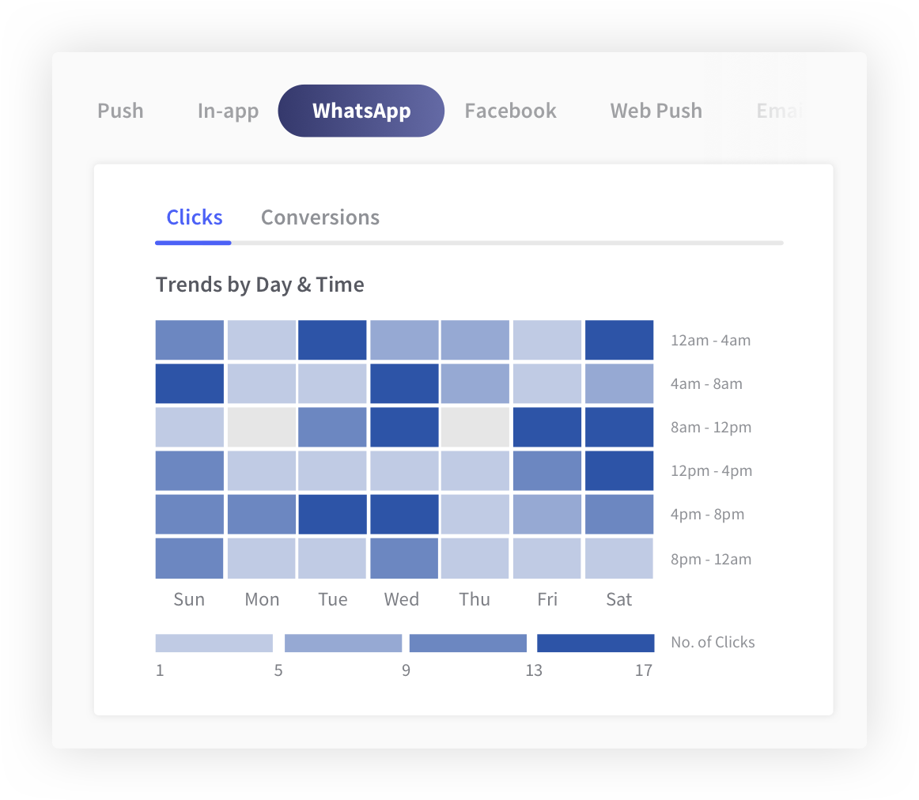Click the Sun 8pm - 12am heatmap cell
The height and width of the screenshot is (800, 919).
pos(189,558)
